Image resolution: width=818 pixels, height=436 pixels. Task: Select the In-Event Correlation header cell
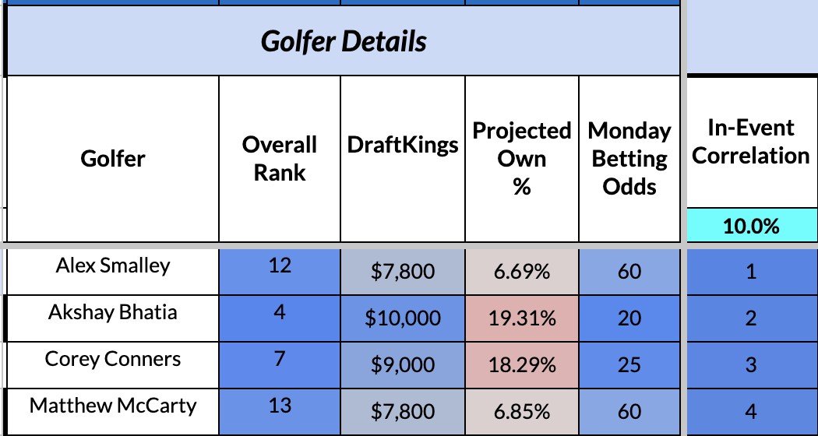(751, 142)
